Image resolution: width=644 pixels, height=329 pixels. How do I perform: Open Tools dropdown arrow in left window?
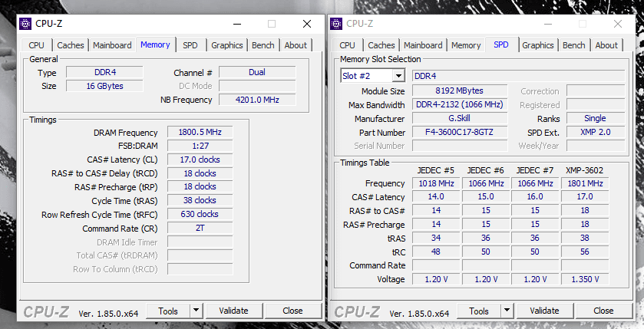tap(197, 311)
